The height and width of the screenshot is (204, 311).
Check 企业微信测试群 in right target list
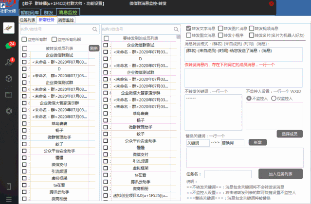tap(106, 72)
